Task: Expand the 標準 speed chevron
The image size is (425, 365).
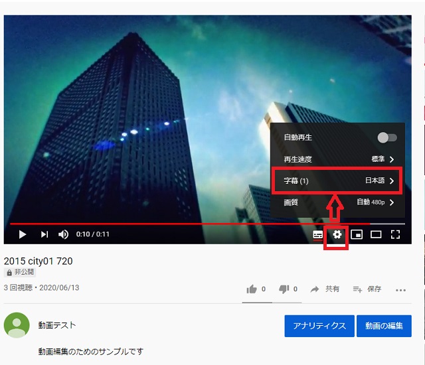Action: click(392, 159)
